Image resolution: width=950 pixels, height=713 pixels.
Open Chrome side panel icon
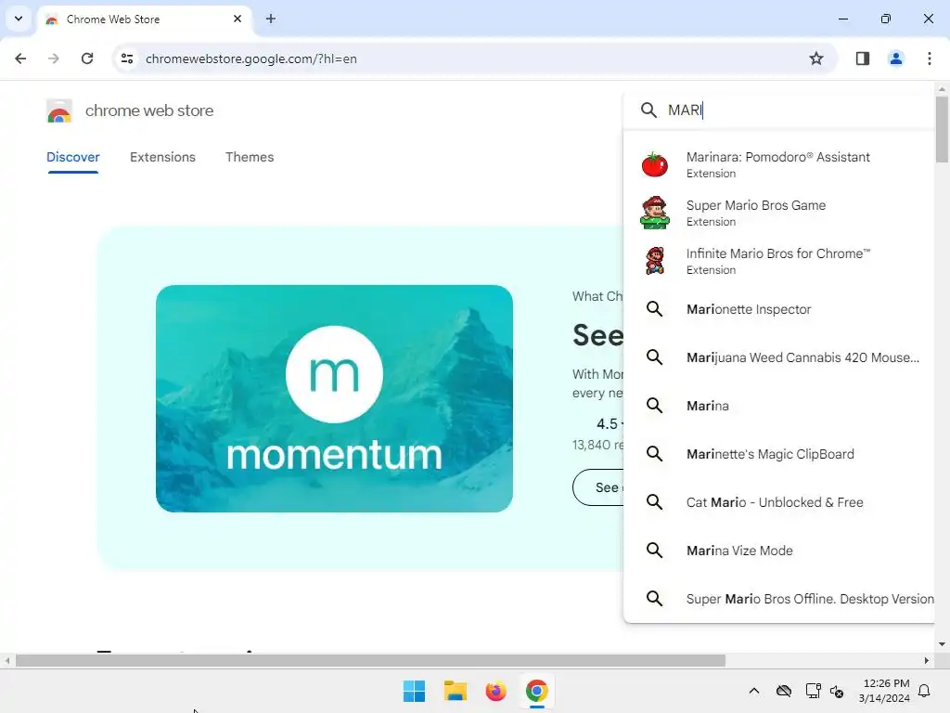[x=862, y=58]
